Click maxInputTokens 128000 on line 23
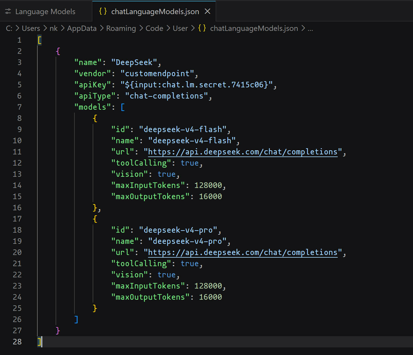This screenshot has width=413, height=355. 208,286
